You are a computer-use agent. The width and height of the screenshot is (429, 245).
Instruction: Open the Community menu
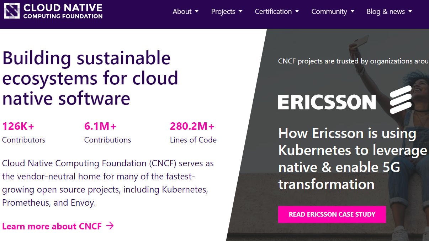point(329,11)
